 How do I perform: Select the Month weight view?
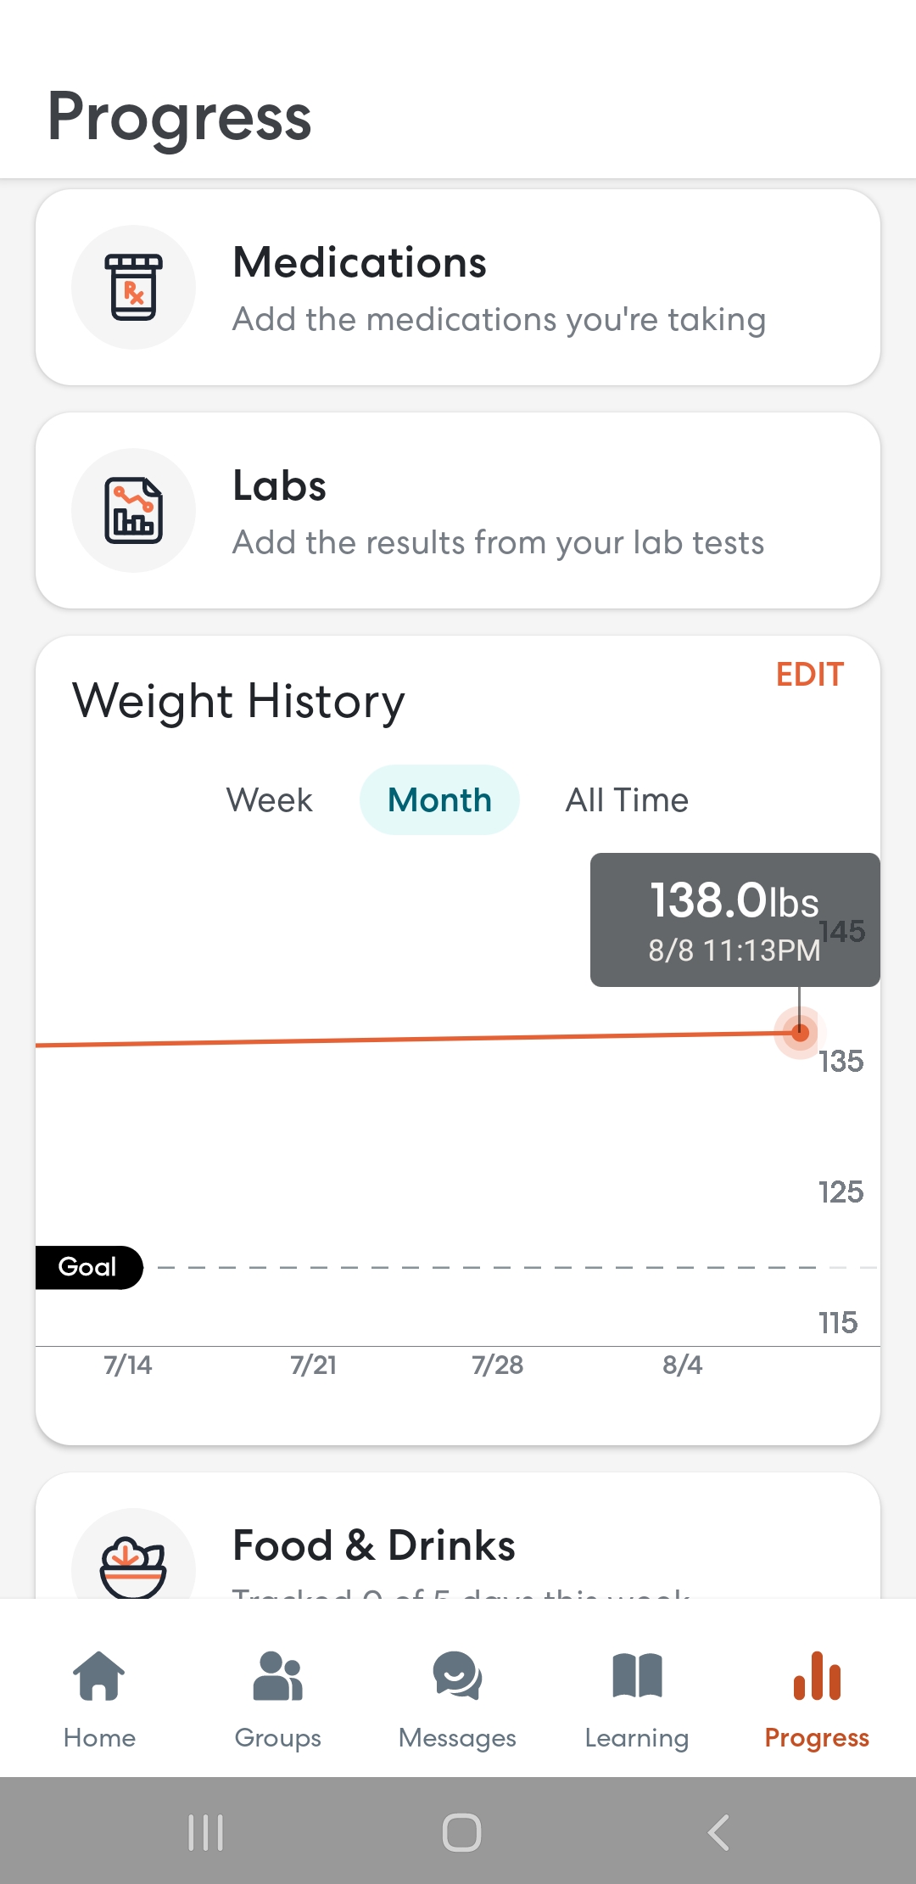pyautogui.click(x=439, y=800)
